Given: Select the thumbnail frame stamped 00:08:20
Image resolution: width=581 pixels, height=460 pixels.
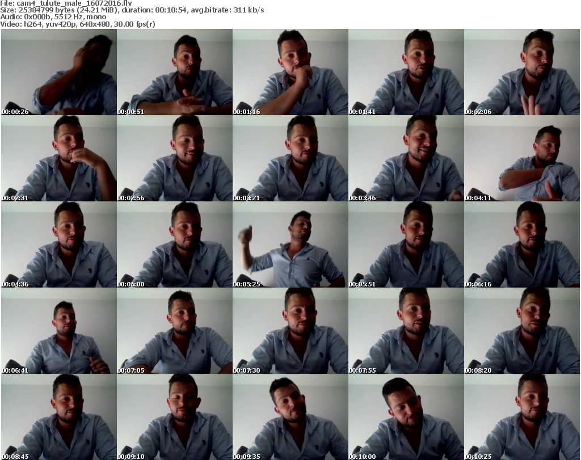Looking at the screenshot, I should pyautogui.click(x=522, y=331).
